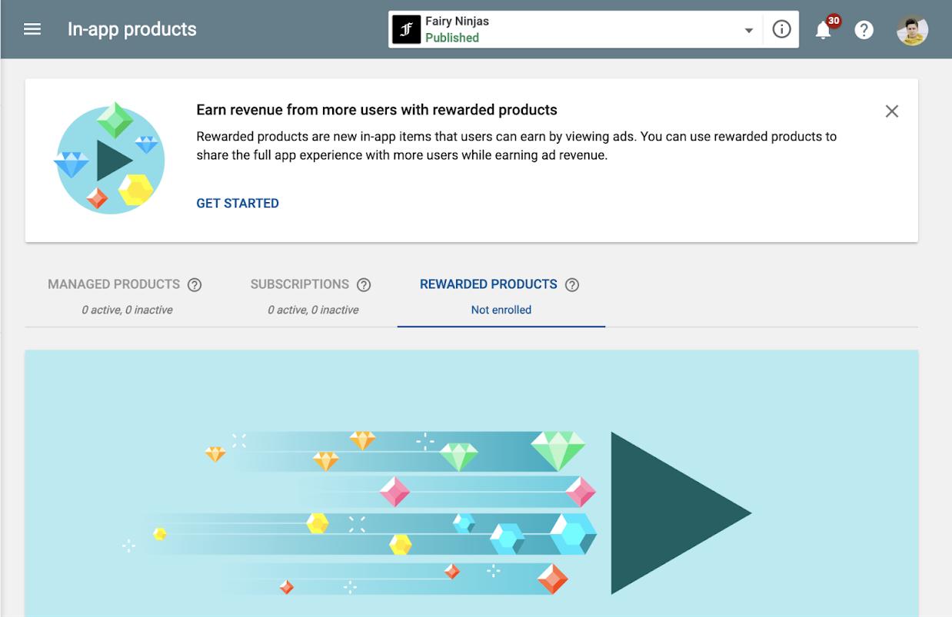Image resolution: width=952 pixels, height=617 pixels.
Task: Click the app info circle icon
Action: pyautogui.click(x=781, y=29)
